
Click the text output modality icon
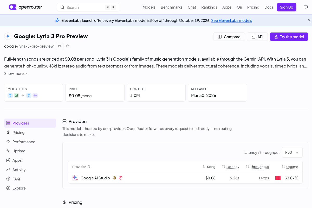[x=29, y=95]
